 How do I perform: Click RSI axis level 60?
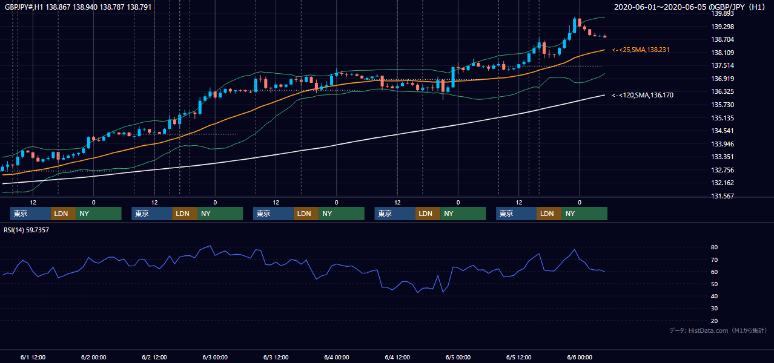[x=715, y=272]
